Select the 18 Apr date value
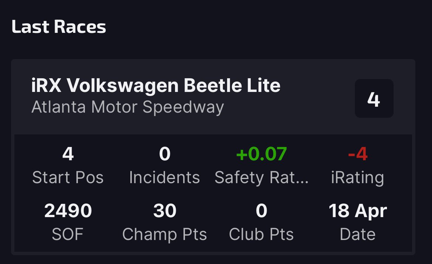This screenshot has height=264, width=432. (x=358, y=211)
